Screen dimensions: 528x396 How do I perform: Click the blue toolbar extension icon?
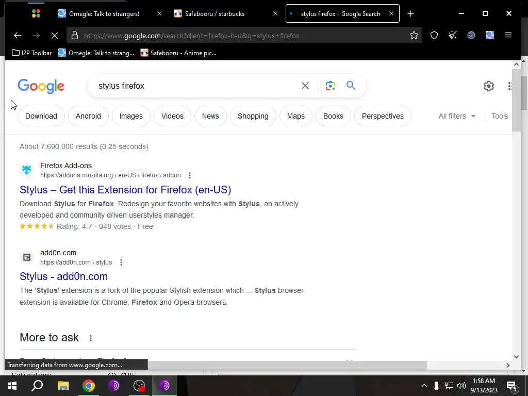tap(490, 36)
